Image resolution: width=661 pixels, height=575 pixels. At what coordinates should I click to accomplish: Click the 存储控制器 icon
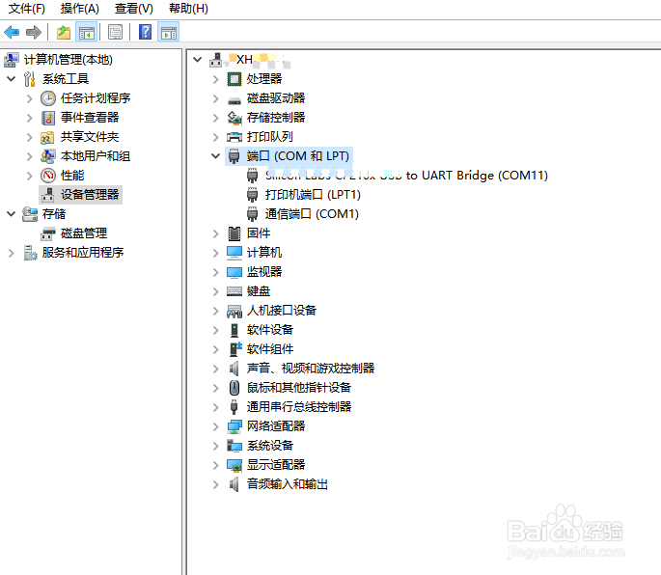click(x=234, y=118)
